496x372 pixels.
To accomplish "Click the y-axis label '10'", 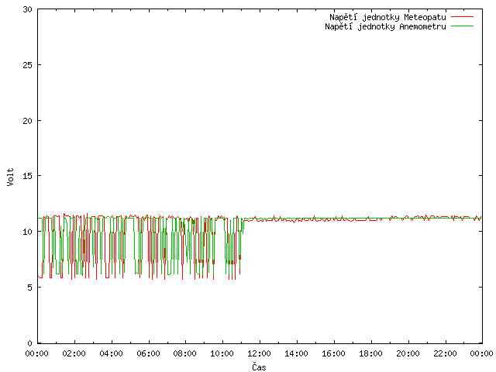I will click(x=28, y=232).
